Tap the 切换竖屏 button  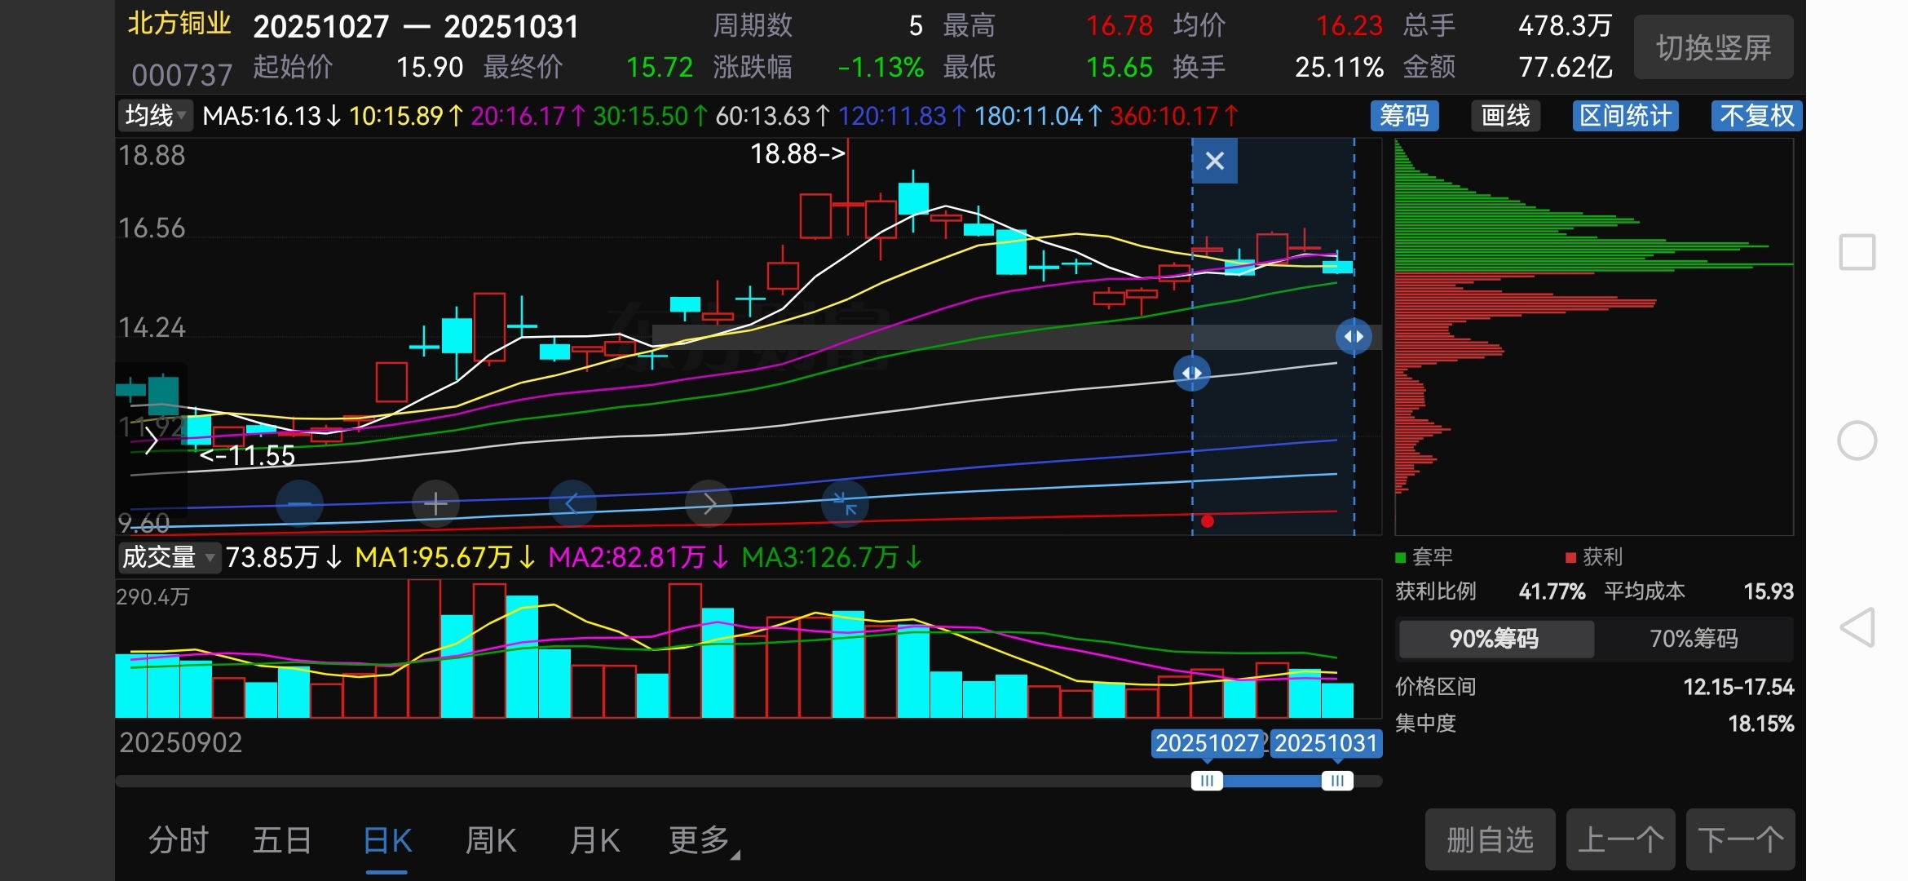click(1713, 48)
